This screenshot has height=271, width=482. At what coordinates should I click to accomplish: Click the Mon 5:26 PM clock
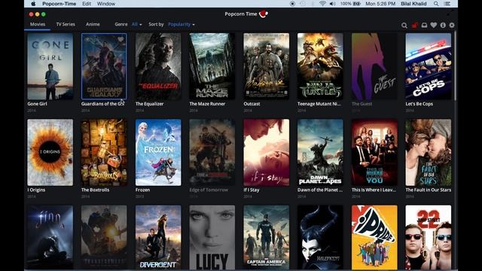(380, 4)
